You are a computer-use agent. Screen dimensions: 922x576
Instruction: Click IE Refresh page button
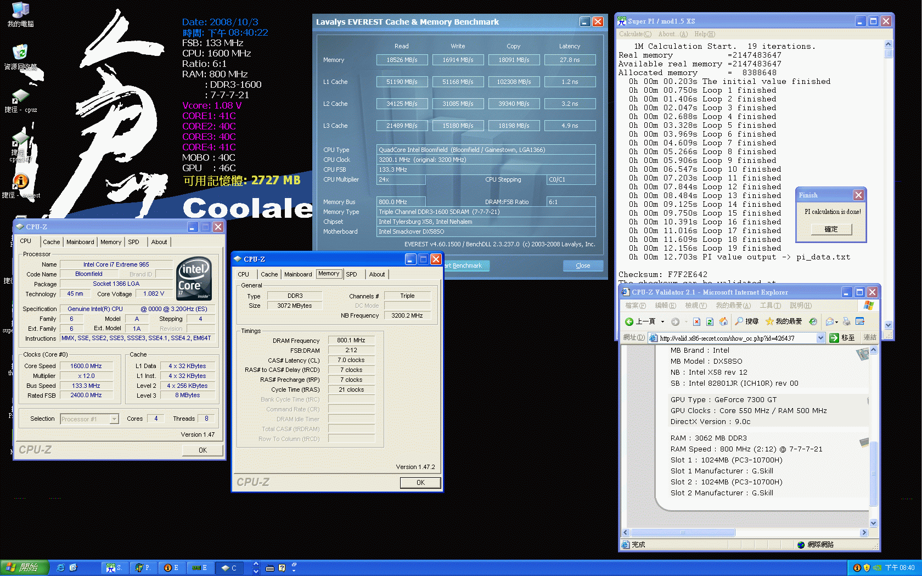[710, 321]
